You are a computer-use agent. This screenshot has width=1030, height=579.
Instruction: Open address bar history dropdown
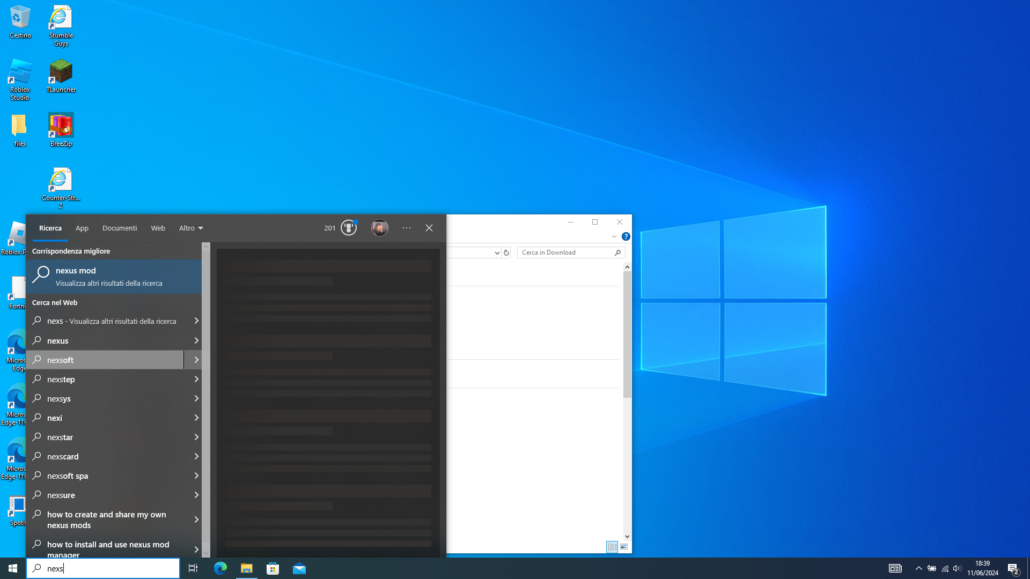[497, 253]
